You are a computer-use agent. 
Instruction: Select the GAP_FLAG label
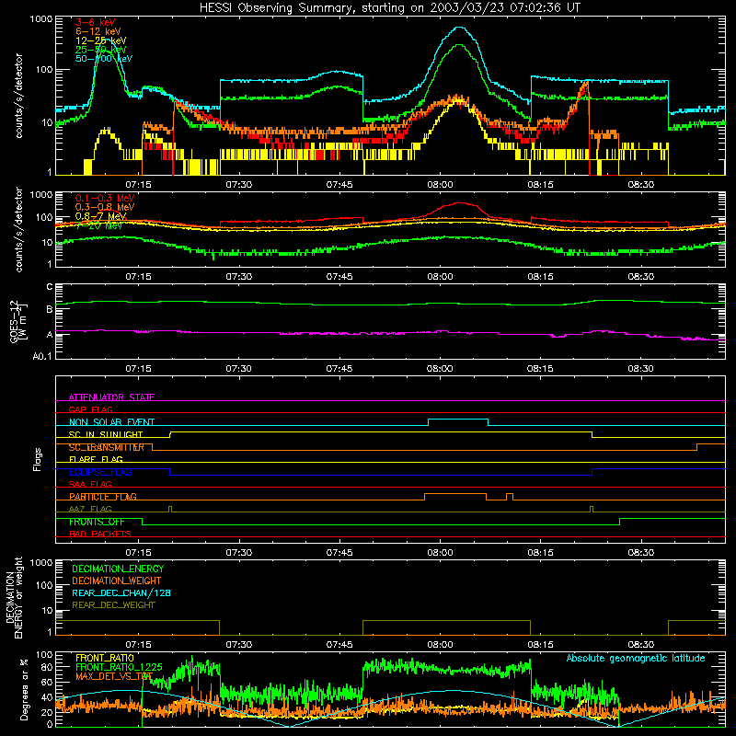(x=90, y=409)
